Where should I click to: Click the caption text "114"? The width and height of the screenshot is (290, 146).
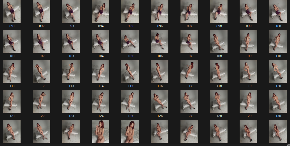(x=101, y=86)
